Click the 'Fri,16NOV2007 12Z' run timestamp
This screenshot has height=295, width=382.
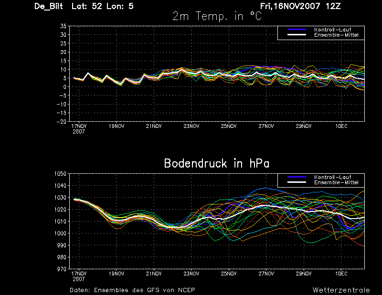300,6
